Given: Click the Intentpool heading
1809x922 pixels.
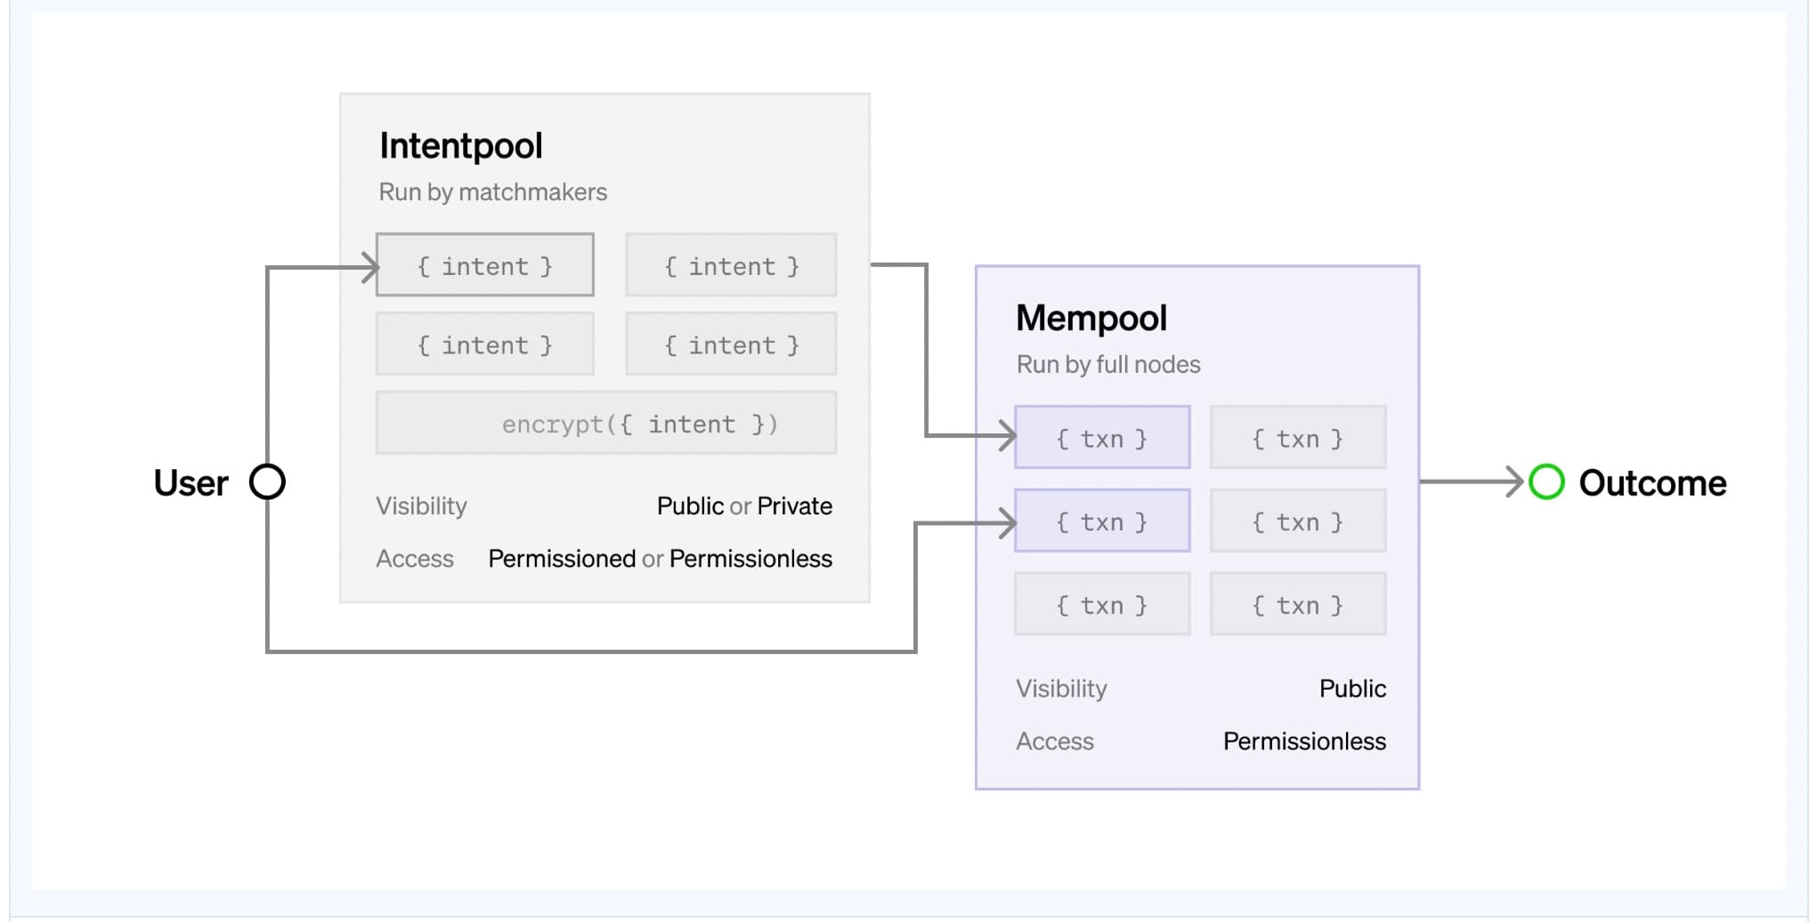Looking at the screenshot, I should (461, 146).
